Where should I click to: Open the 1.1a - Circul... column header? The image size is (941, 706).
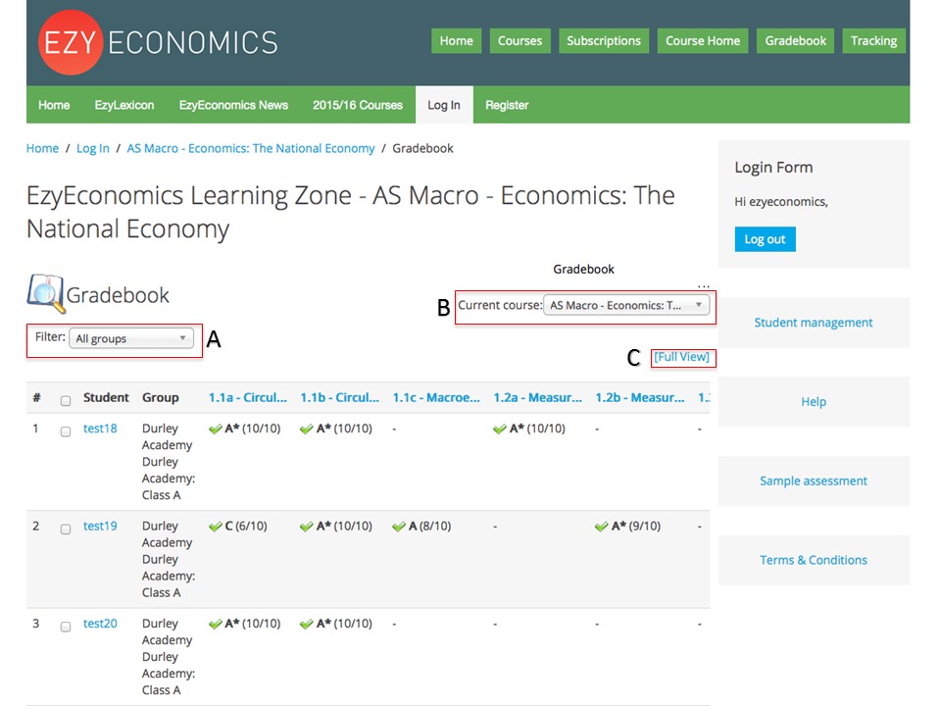coord(248,397)
